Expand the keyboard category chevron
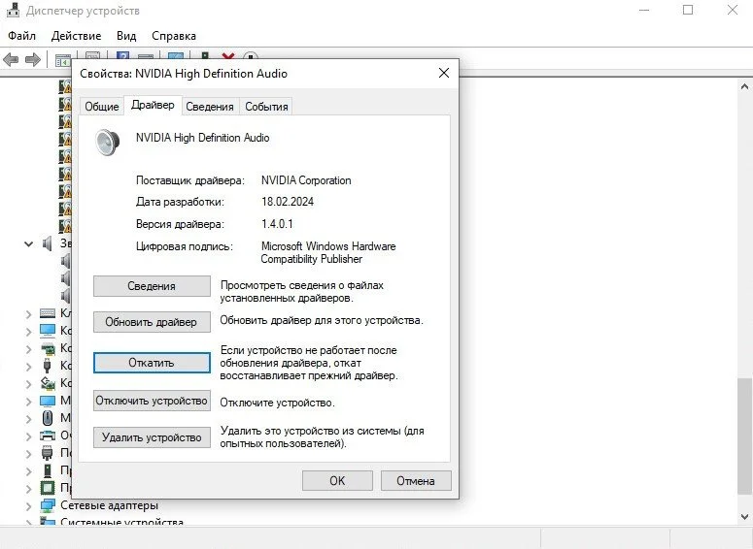 (x=28, y=314)
